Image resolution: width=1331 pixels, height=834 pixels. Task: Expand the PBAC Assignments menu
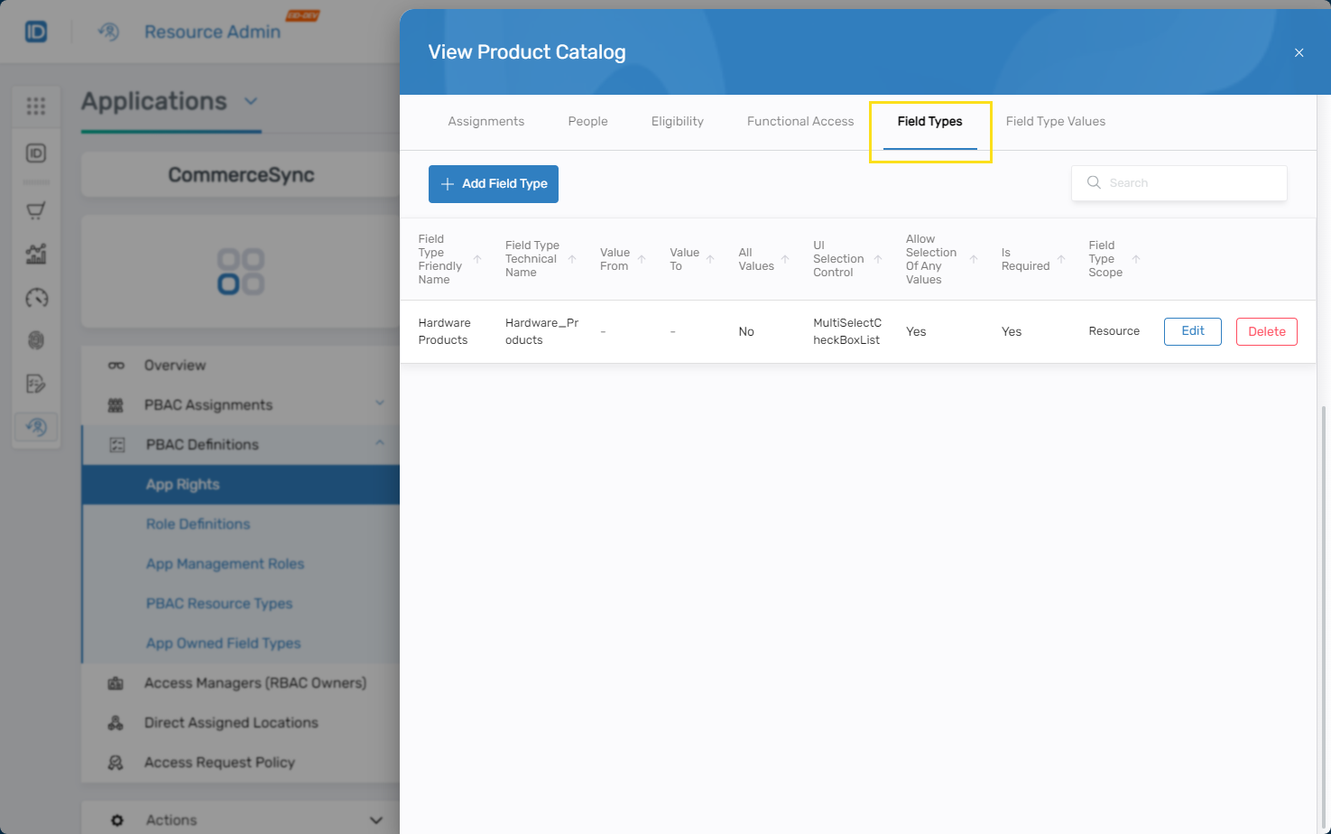pos(380,403)
